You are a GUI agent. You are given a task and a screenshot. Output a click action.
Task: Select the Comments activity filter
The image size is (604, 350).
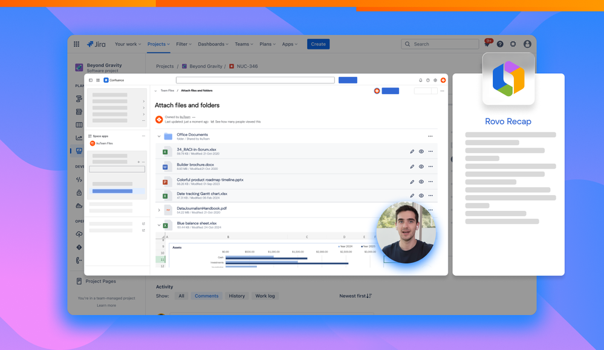206,296
